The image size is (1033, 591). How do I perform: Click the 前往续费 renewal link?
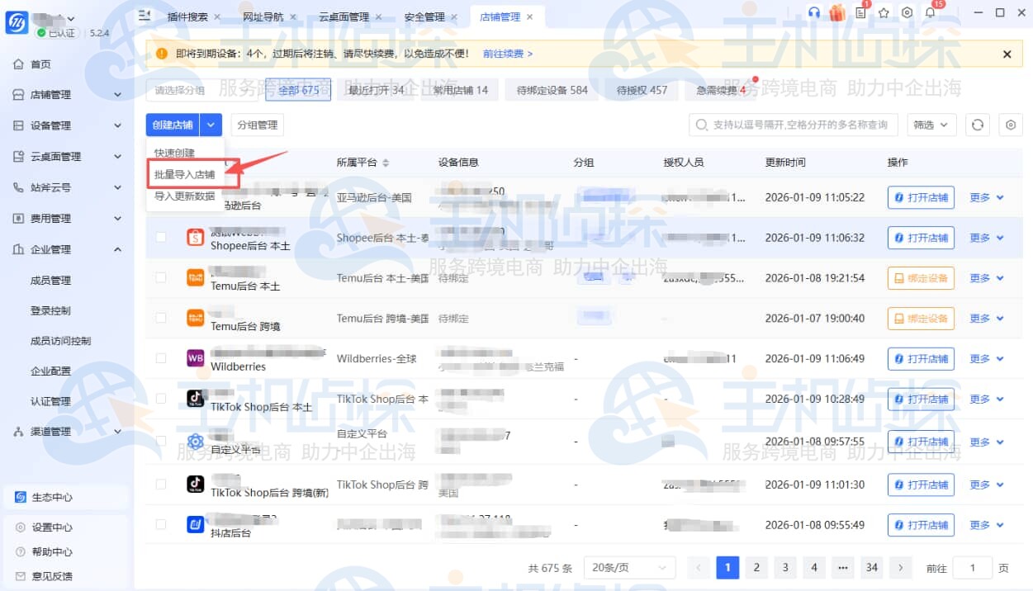(505, 54)
